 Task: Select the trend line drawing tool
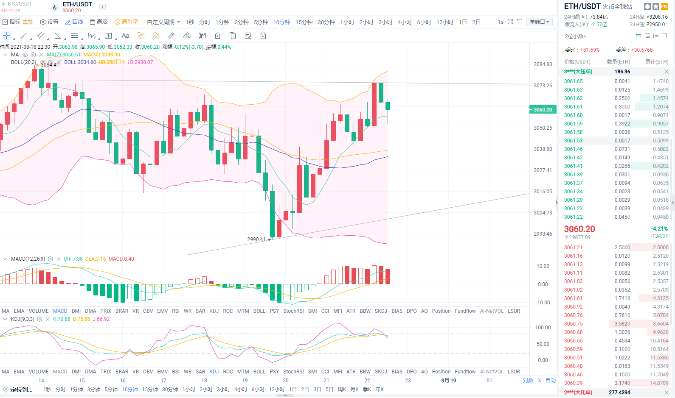pyautogui.click(x=24, y=36)
